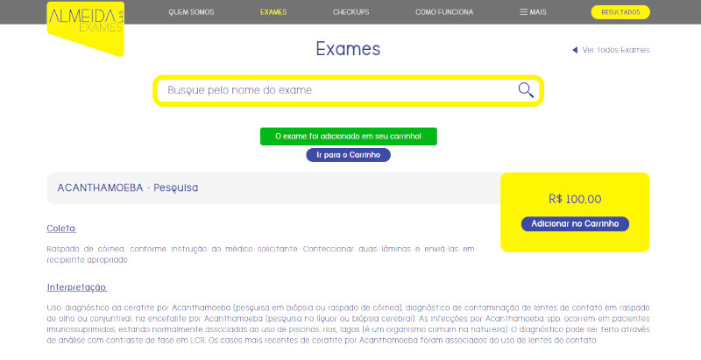
Task: Open the hamburger icon beside MAIS
Action: pos(524,12)
